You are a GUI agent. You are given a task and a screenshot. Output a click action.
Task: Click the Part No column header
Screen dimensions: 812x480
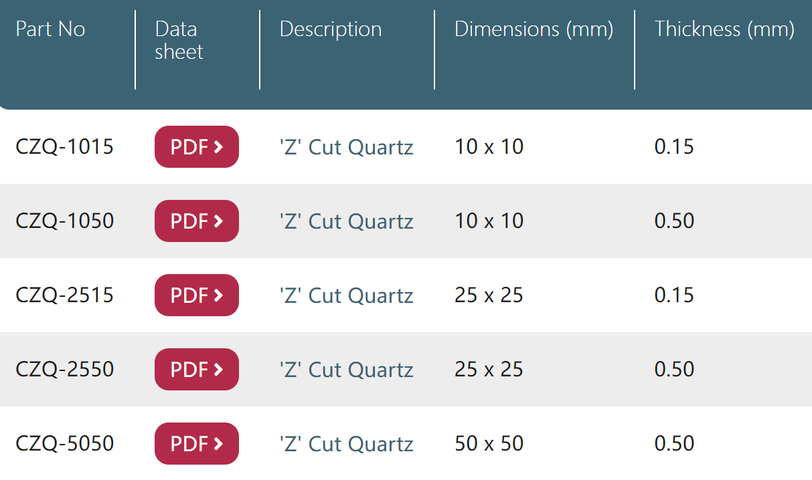click(x=50, y=29)
